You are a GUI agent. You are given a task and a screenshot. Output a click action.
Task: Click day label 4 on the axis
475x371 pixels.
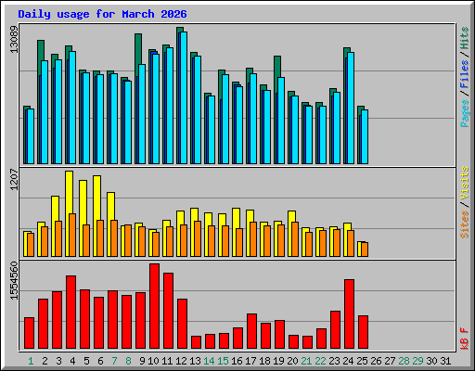click(x=72, y=361)
